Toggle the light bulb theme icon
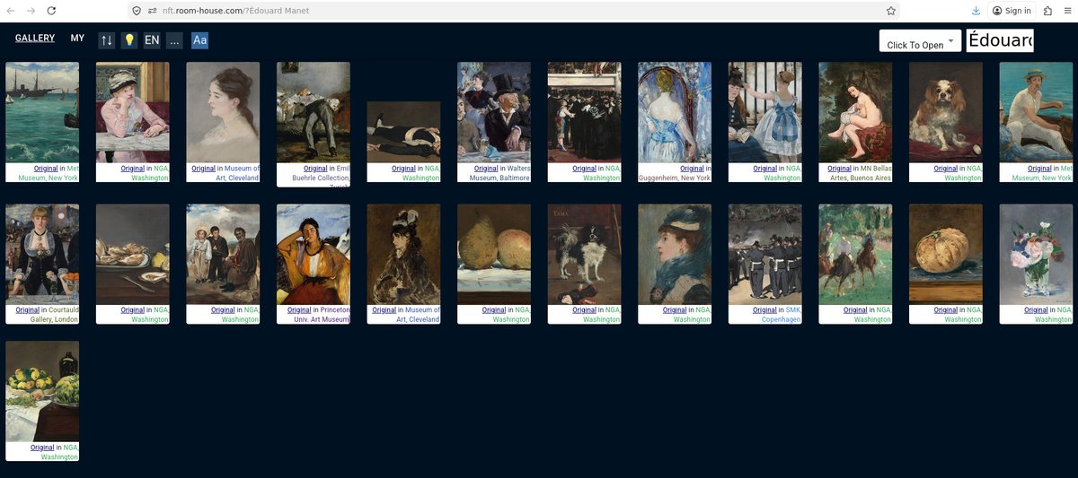This screenshot has width=1078, height=478. coord(129,40)
